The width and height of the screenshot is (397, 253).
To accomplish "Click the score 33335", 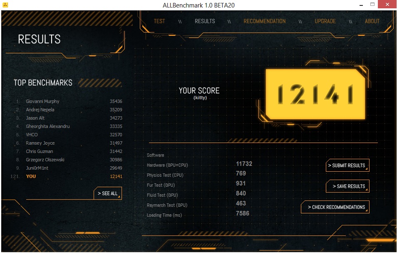I will [116, 127].
